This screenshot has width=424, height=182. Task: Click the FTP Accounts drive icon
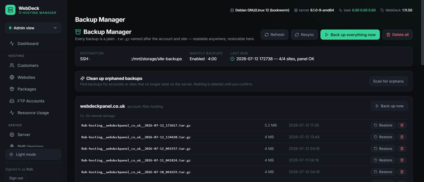12,101
